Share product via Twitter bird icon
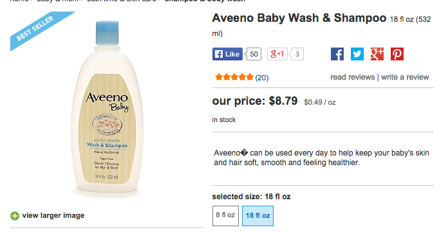This screenshot has width=439, height=232. [357, 54]
